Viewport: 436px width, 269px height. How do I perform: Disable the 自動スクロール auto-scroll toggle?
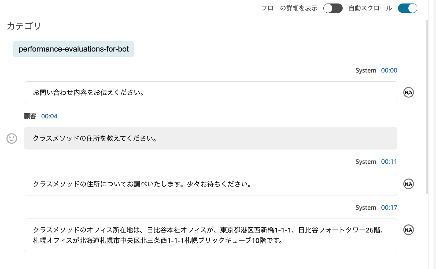[407, 8]
